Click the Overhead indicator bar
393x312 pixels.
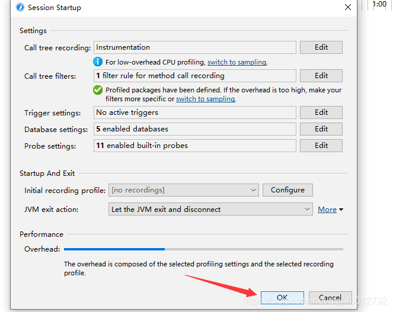[203, 249]
